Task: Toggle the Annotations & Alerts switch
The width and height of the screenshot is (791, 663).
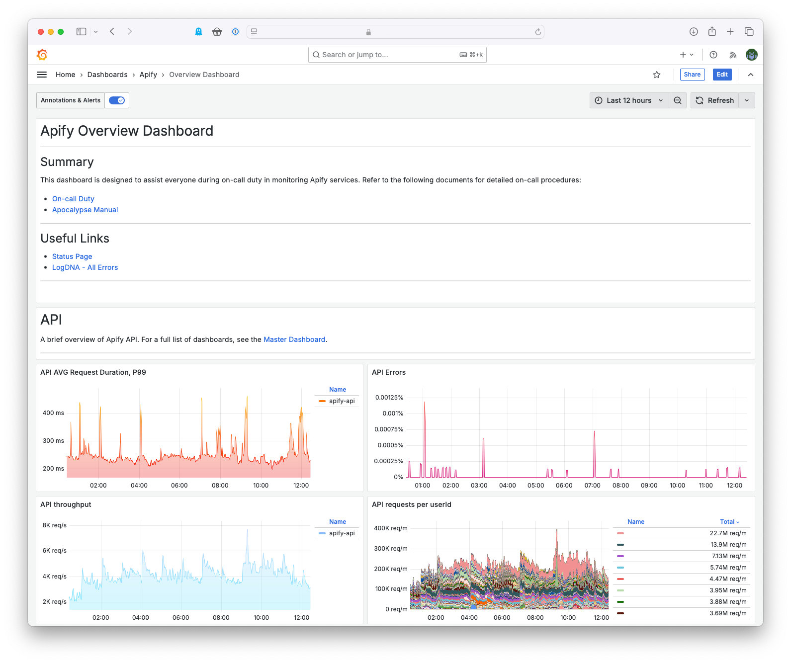Action: pos(117,100)
